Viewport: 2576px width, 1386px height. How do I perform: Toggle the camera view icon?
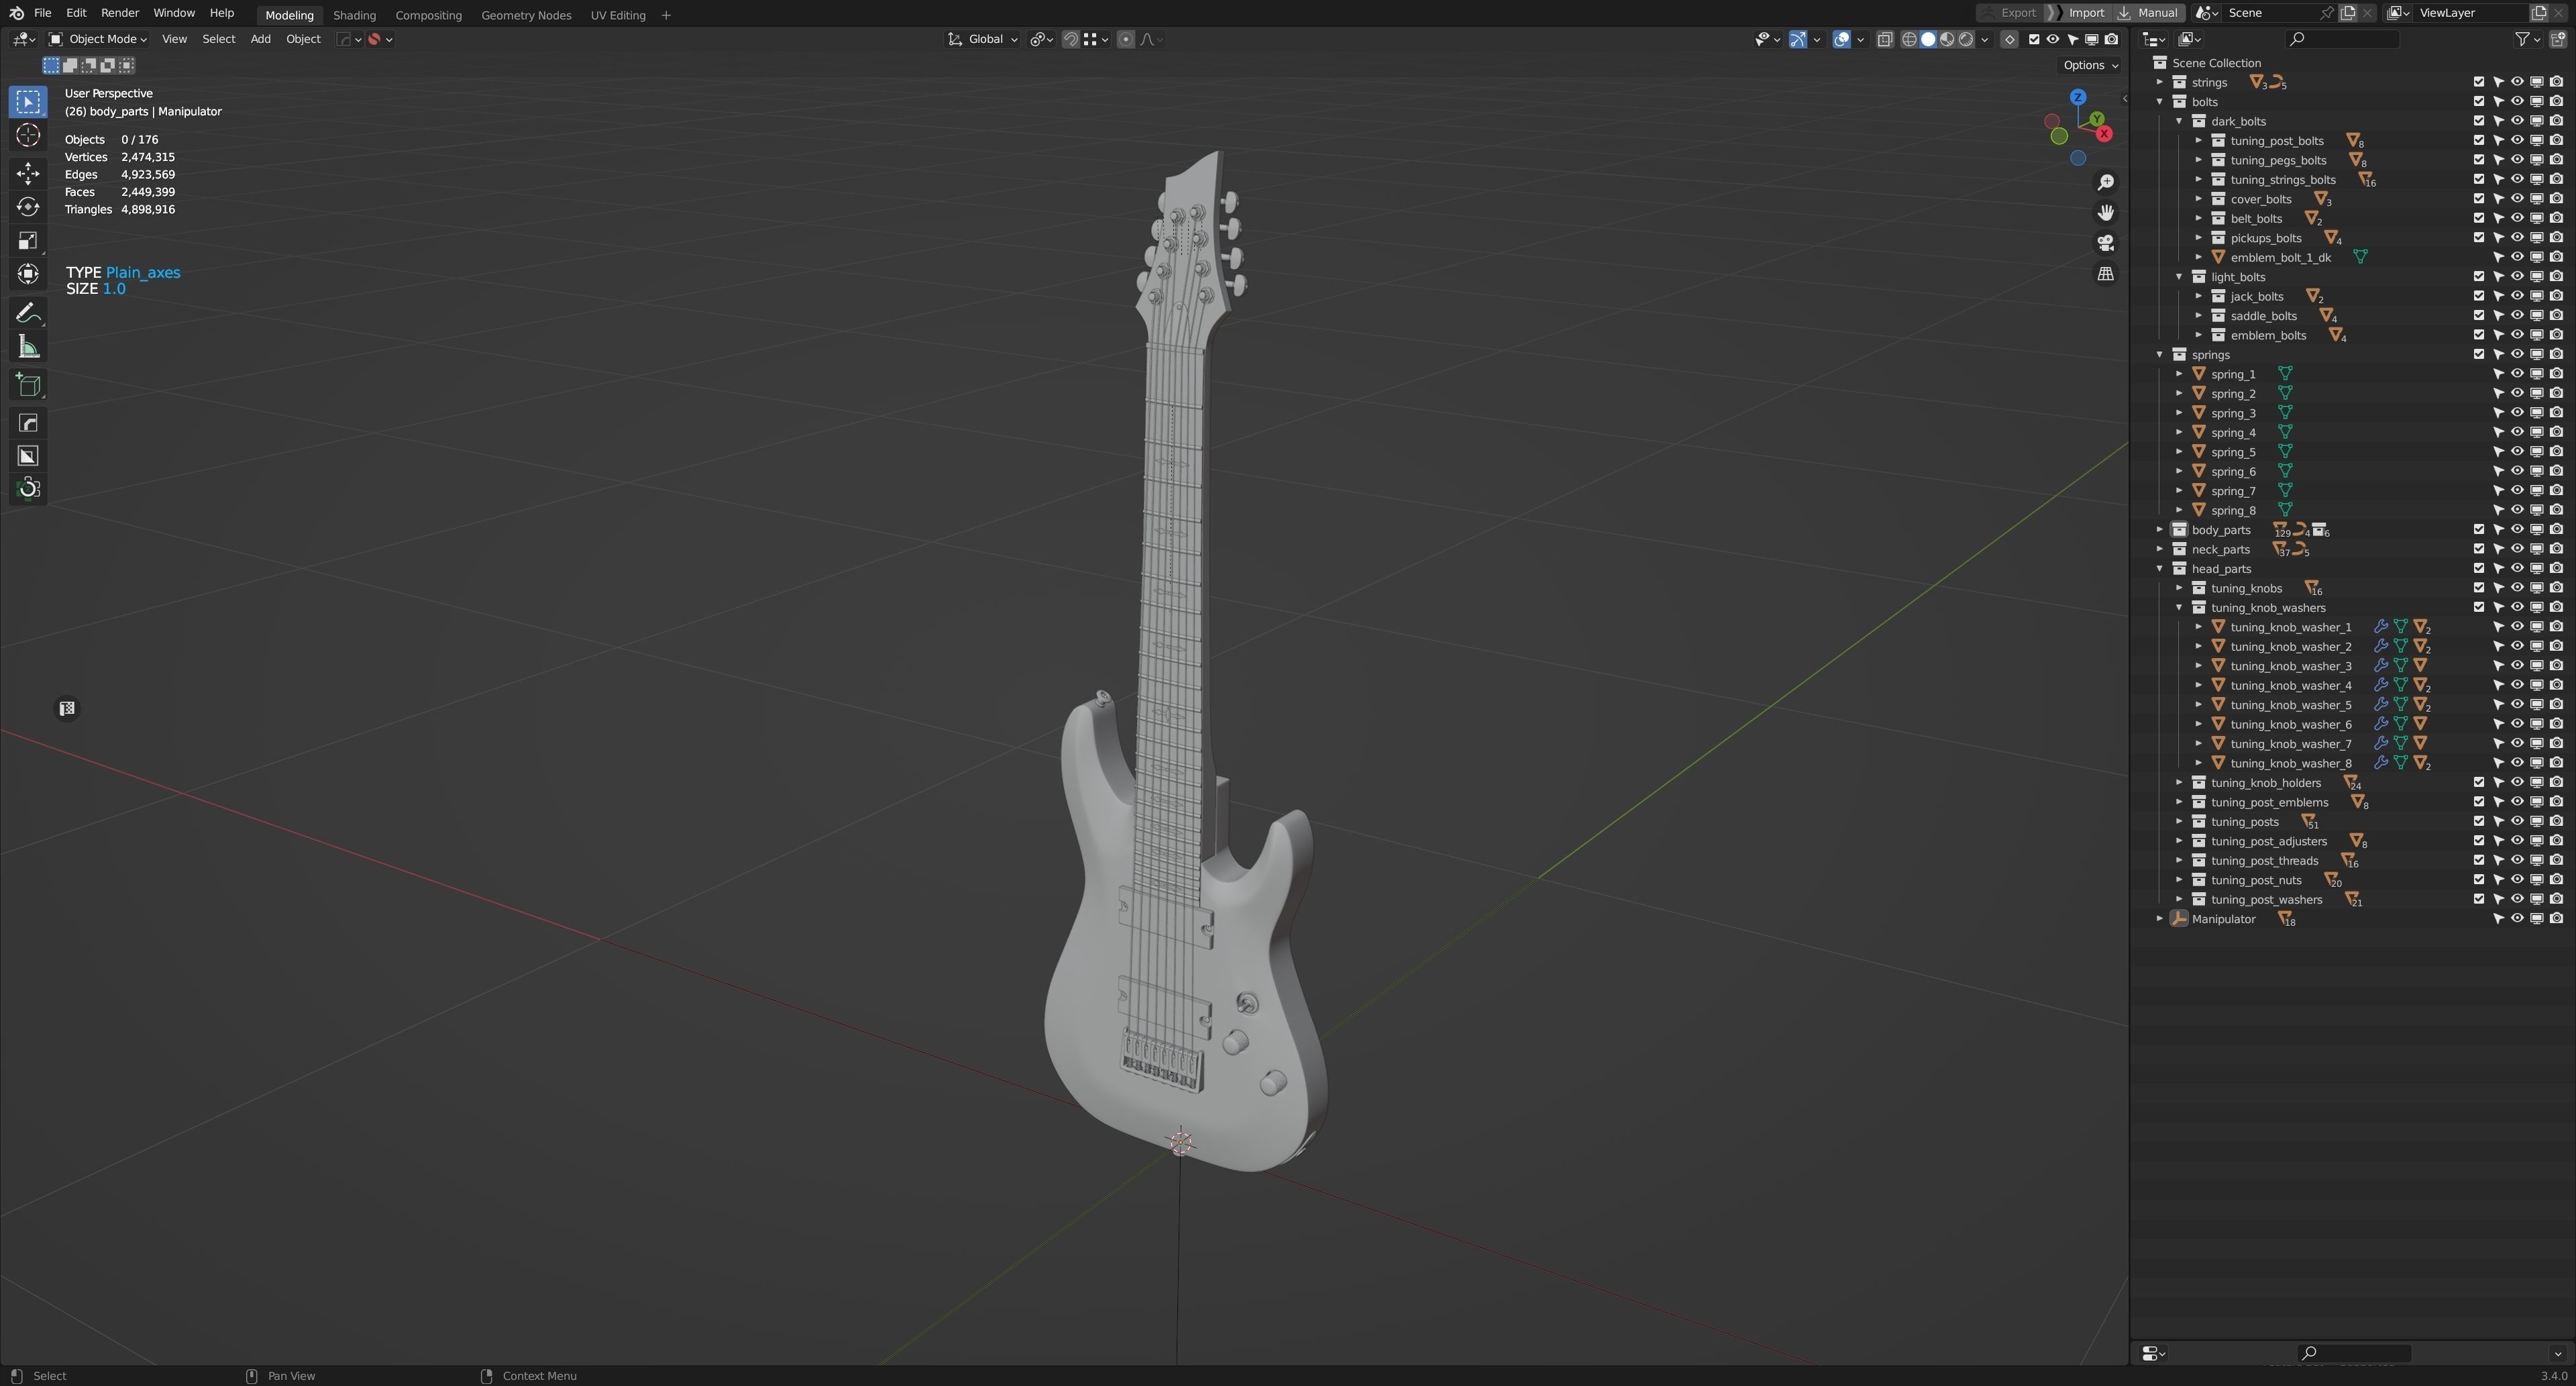tap(2105, 243)
